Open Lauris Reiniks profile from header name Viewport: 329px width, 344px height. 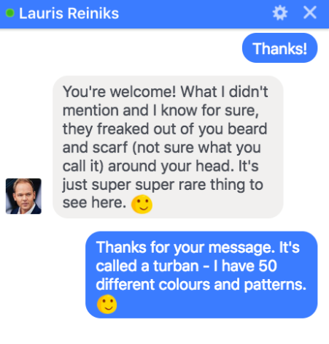click(69, 13)
